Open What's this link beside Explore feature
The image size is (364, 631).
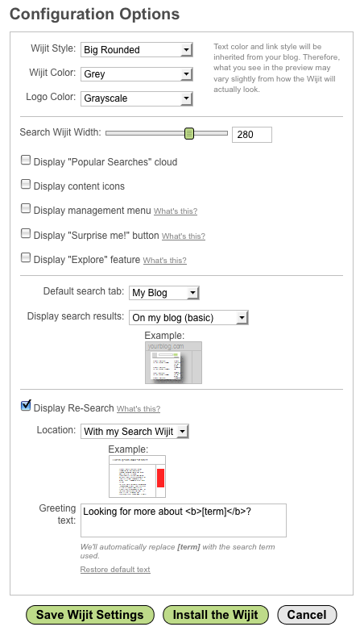[165, 261]
